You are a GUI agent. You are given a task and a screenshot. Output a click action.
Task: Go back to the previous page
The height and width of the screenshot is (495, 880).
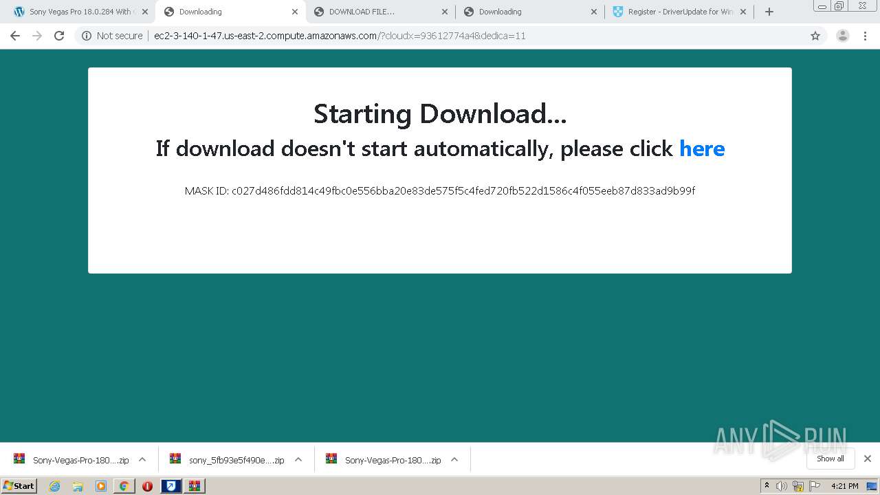click(x=15, y=36)
